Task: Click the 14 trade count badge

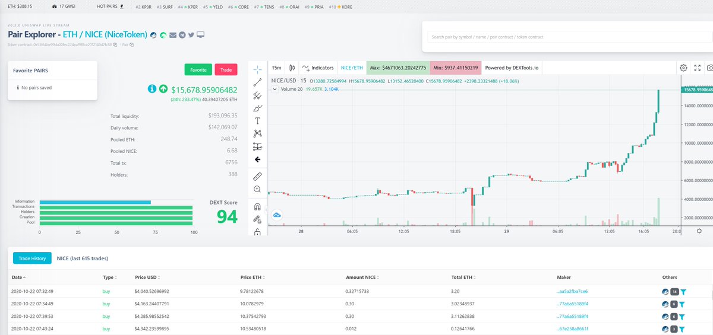Action: click(674, 292)
